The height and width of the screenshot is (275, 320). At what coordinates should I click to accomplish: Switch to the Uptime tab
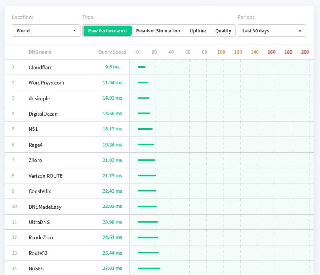[198, 31]
